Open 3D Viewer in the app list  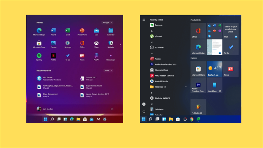point(157,47)
